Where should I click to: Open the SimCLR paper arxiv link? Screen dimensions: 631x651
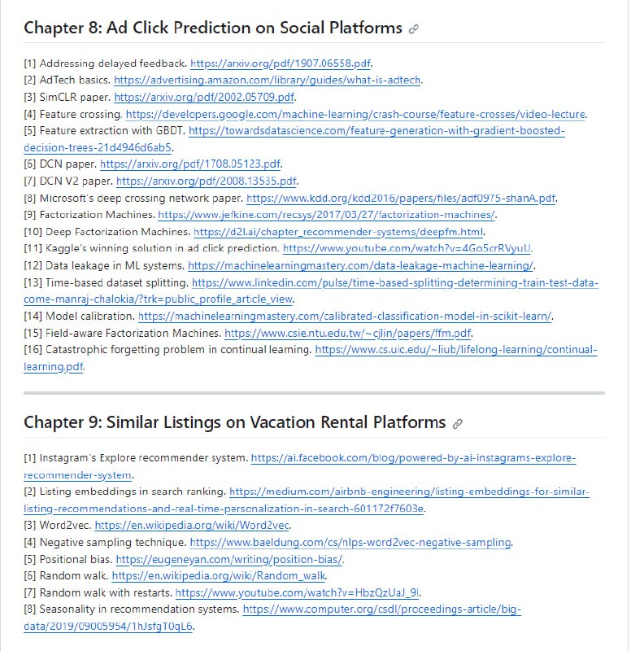tap(204, 97)
